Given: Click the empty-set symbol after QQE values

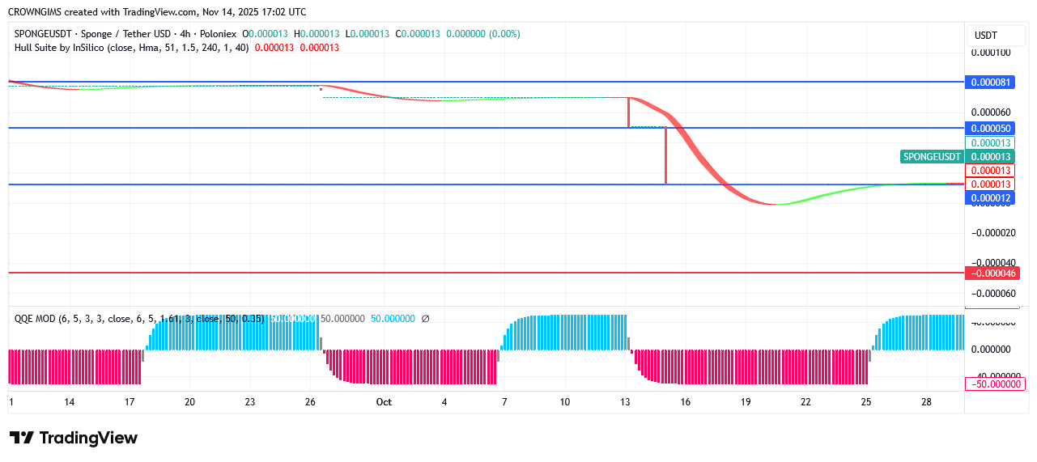Looking at the screenshot, I should click(425, 319).
